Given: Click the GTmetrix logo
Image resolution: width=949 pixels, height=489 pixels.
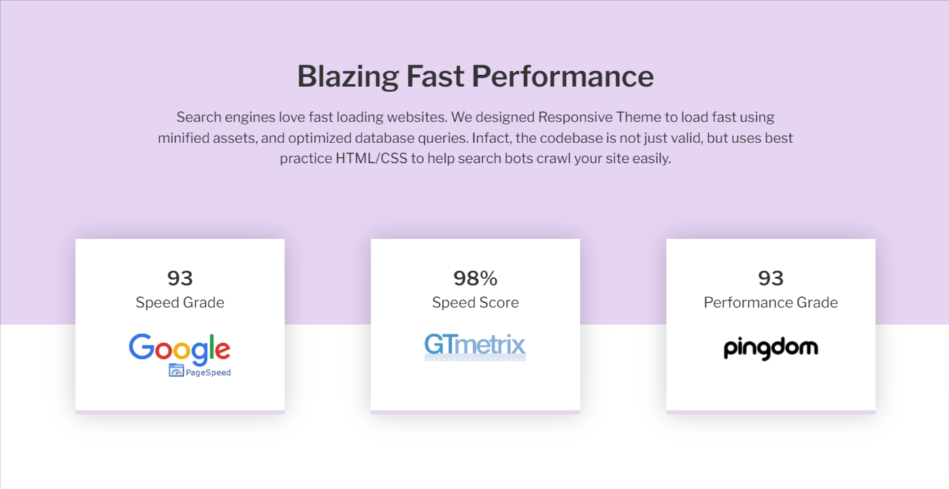Looking at the screenshot, I should click(475, 346).
